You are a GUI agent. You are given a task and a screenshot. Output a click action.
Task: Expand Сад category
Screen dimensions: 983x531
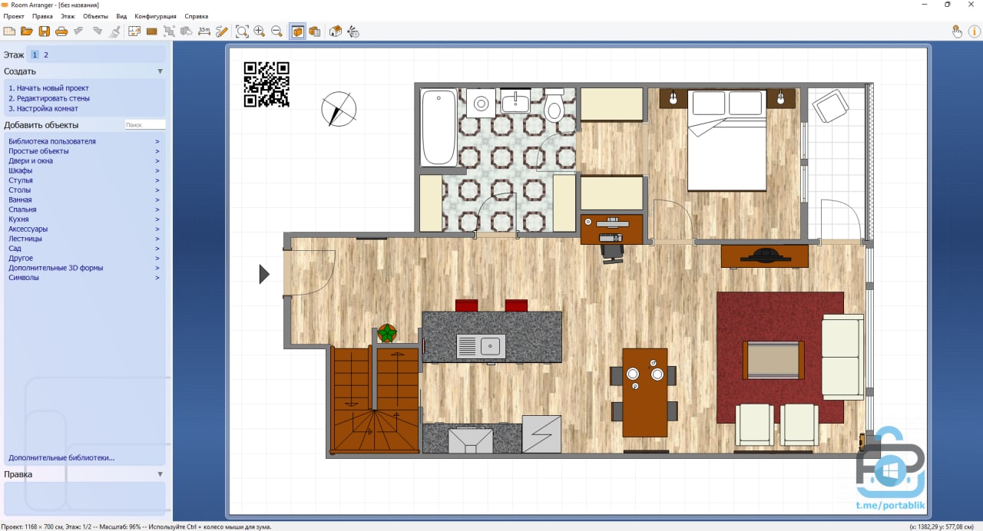pos(84,249)
